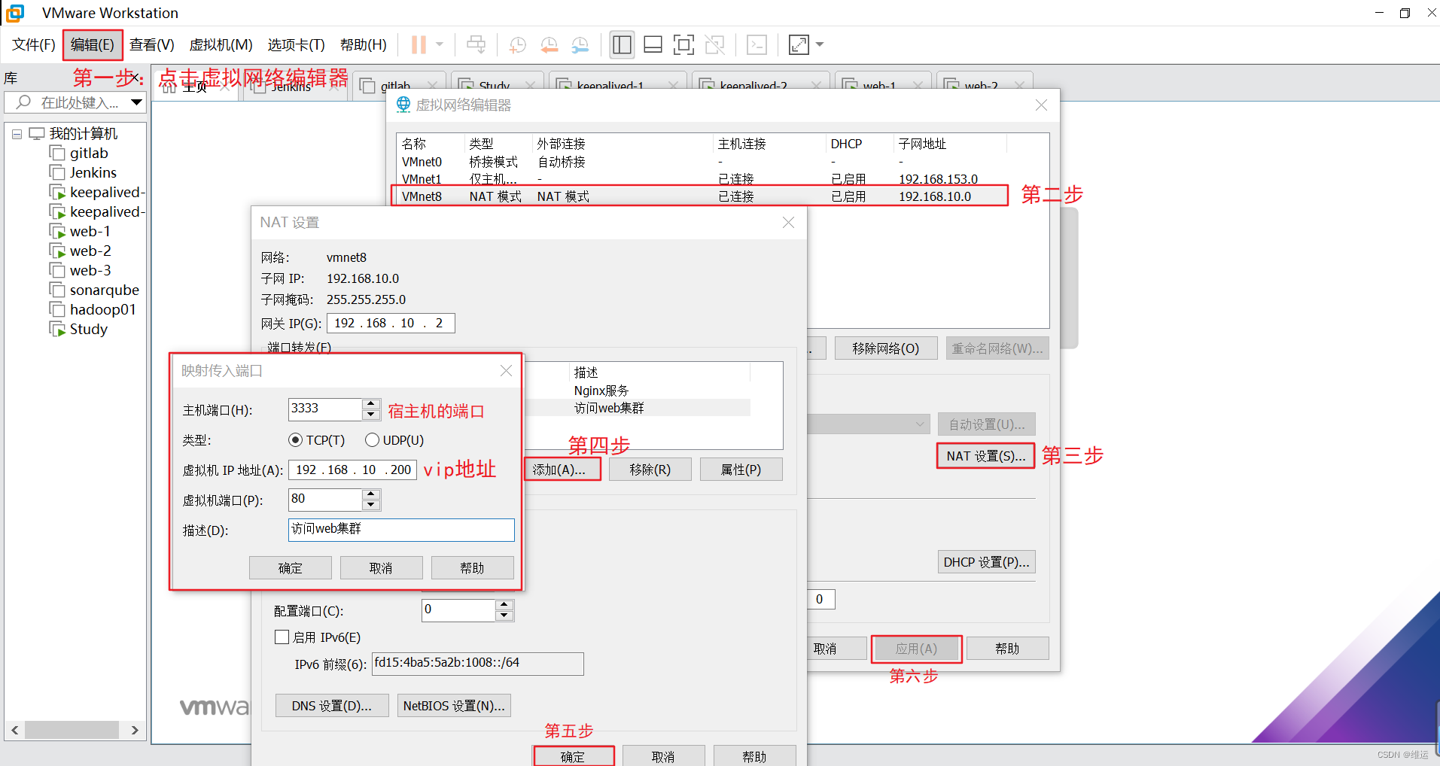Image resolution: width=1440 pixels, height=766 pixels.
Task: Decrease 虚拟机端口(P) with down arrow
Action: (371, 505)
